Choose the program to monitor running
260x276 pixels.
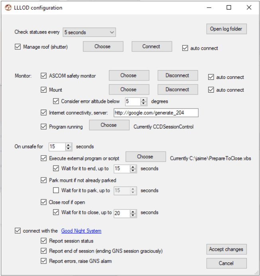pos(109,125)
